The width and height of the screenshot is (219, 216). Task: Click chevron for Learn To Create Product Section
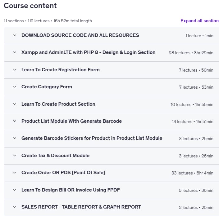pos(15,104)
